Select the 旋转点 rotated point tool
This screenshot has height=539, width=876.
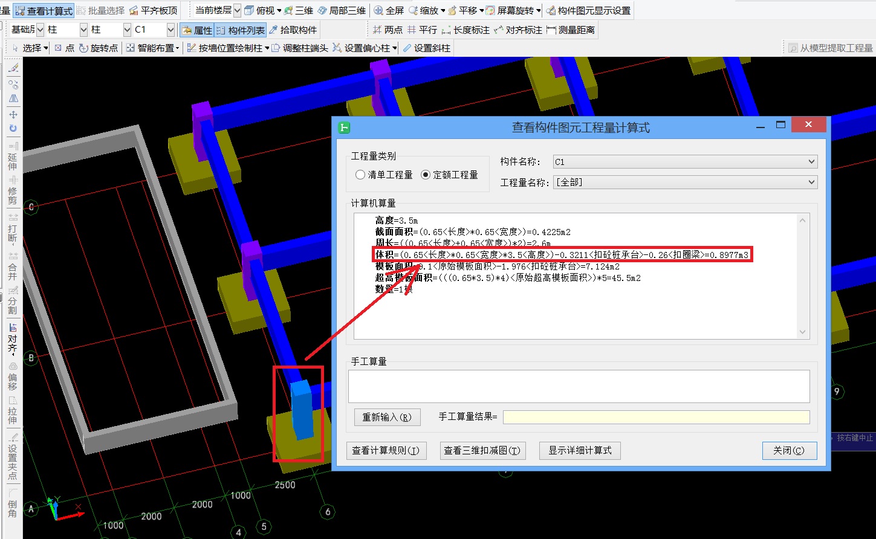[x=99, y=48]
